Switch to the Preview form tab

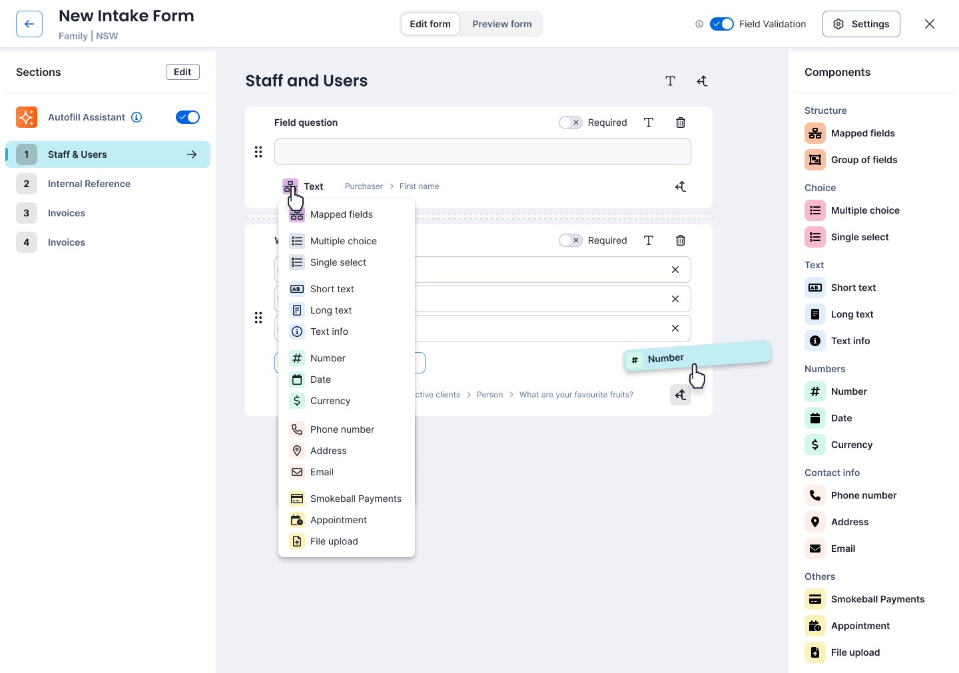click(502, 24)
